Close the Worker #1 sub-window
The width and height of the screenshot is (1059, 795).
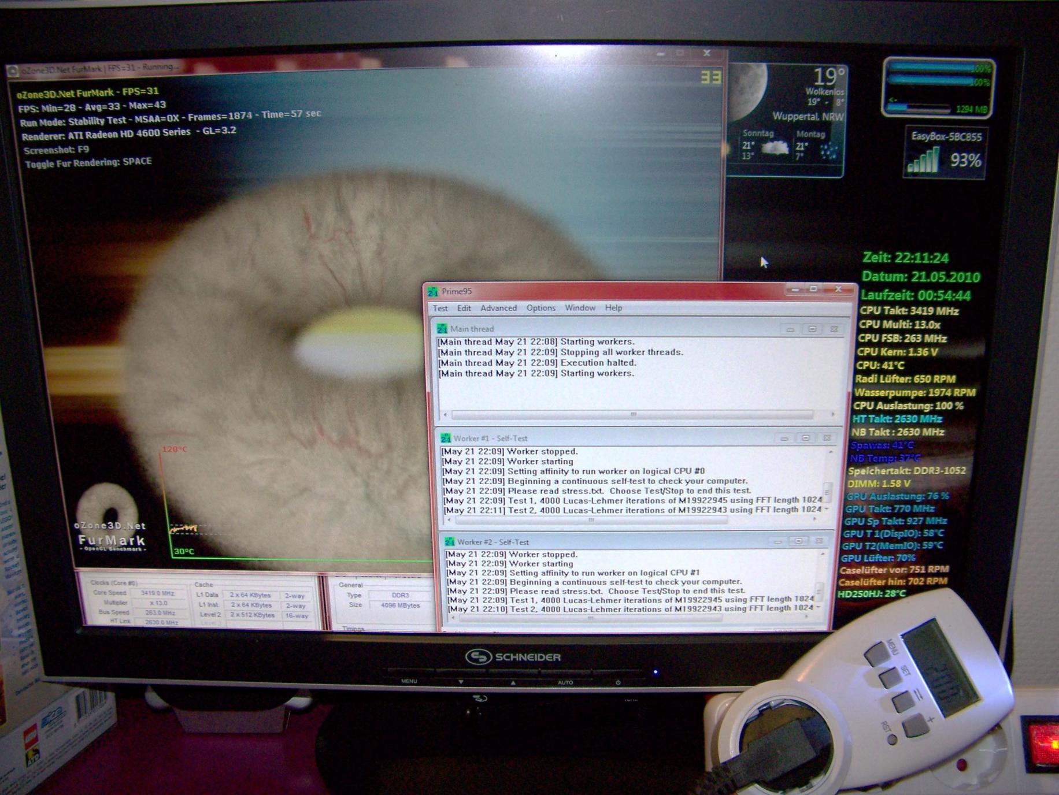tap(827, 439)
